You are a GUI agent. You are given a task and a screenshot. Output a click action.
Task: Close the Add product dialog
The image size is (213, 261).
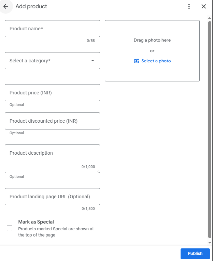(x=204, y=6)
